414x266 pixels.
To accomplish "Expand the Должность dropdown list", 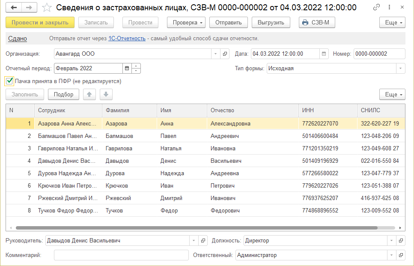I will click(x=392, y=241).
